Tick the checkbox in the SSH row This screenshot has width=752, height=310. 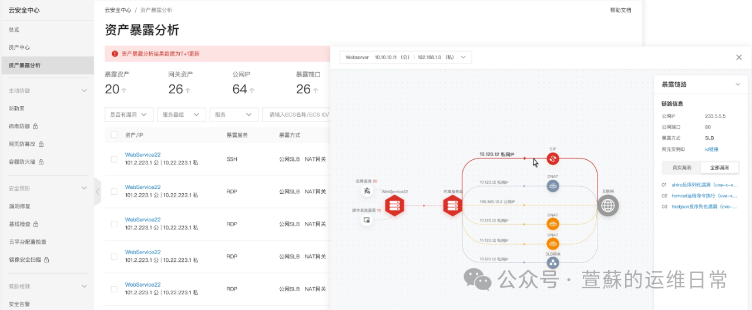[114, 159]
